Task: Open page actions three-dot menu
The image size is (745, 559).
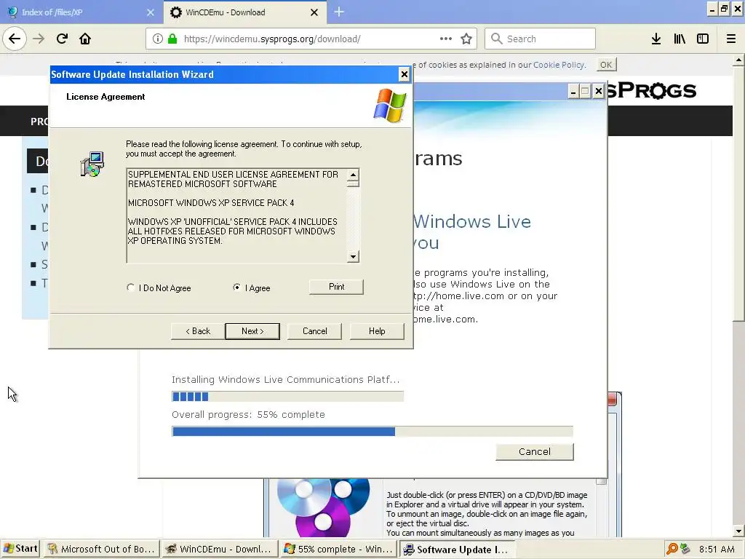Action: click(446, 39)
